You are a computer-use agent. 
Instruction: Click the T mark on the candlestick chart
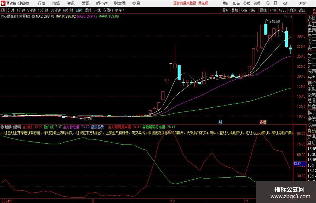(x=171, y=67)
